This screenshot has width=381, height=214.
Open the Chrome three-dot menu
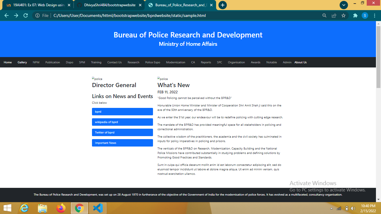tap(375, 15)
